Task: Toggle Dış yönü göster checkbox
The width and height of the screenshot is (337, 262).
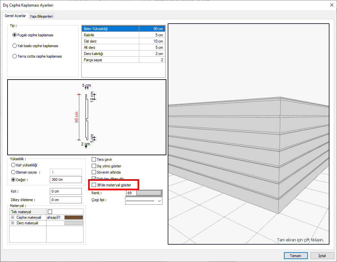Action: (94, 166)
